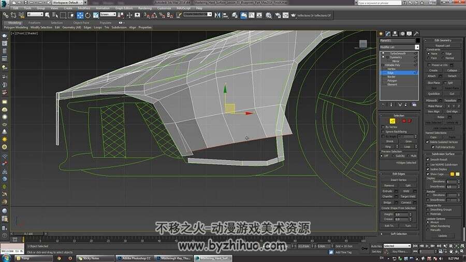Screen dimensions: 466x262
Task: Toggle the Smooth Result checkbox
Action: tap(428, 159)
